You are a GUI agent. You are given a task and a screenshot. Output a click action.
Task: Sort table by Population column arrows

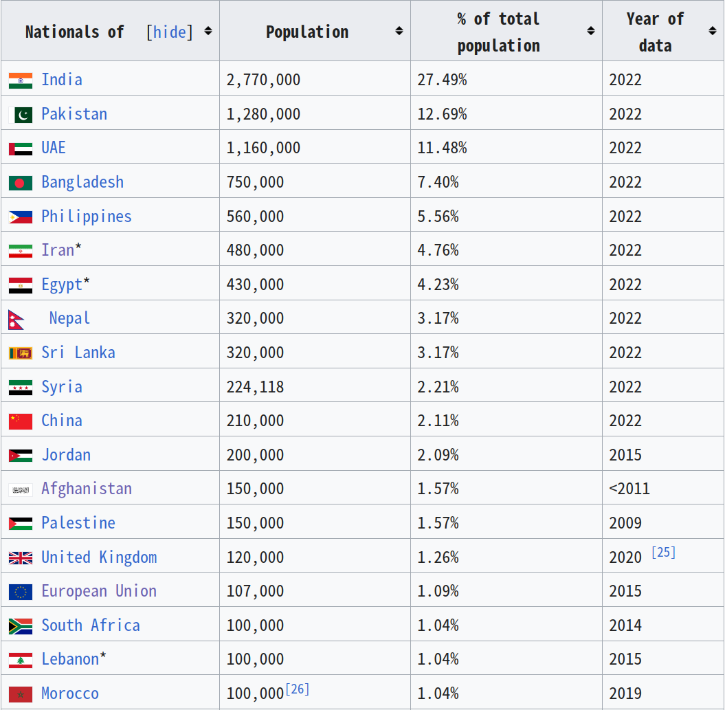[x=399, y=31]
